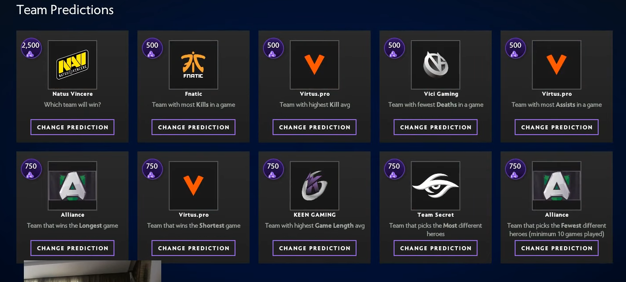The width and height of the screenshot is (626, 282).
Task: Change prediction for which team will win
Action: (72, 127)
